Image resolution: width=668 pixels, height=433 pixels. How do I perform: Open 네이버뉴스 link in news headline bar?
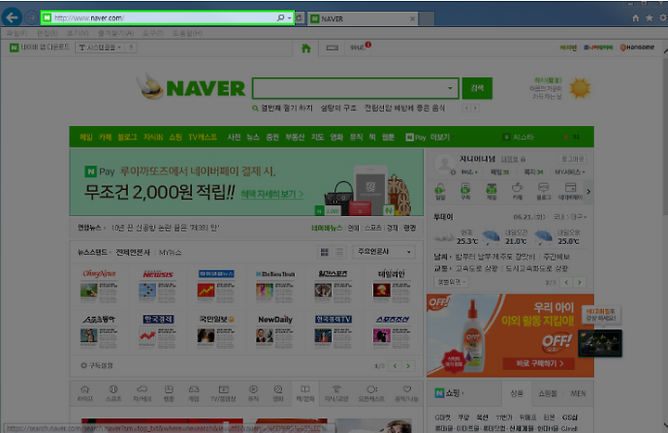click(327, 228)
